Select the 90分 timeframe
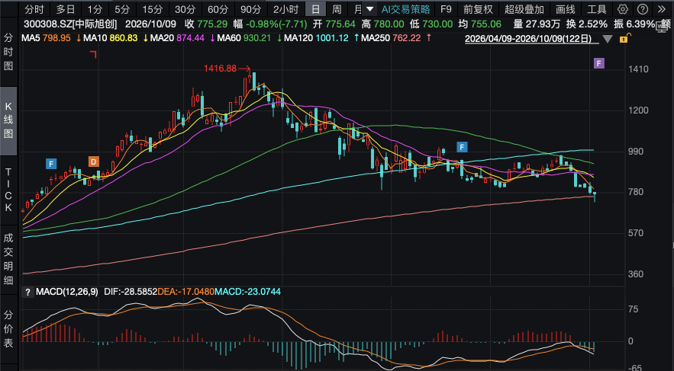The width and height of the screenshot is (674, 371). pyautogui.click(x=250, y=9)
